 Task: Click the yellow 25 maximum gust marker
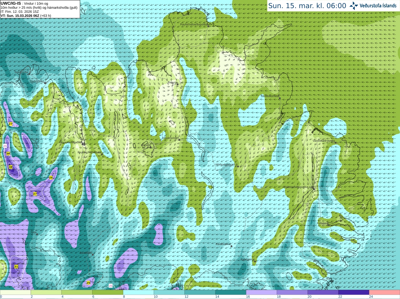[88, 283]
